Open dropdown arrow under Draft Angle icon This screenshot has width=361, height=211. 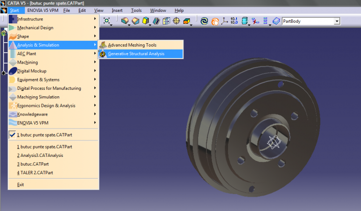150,25
